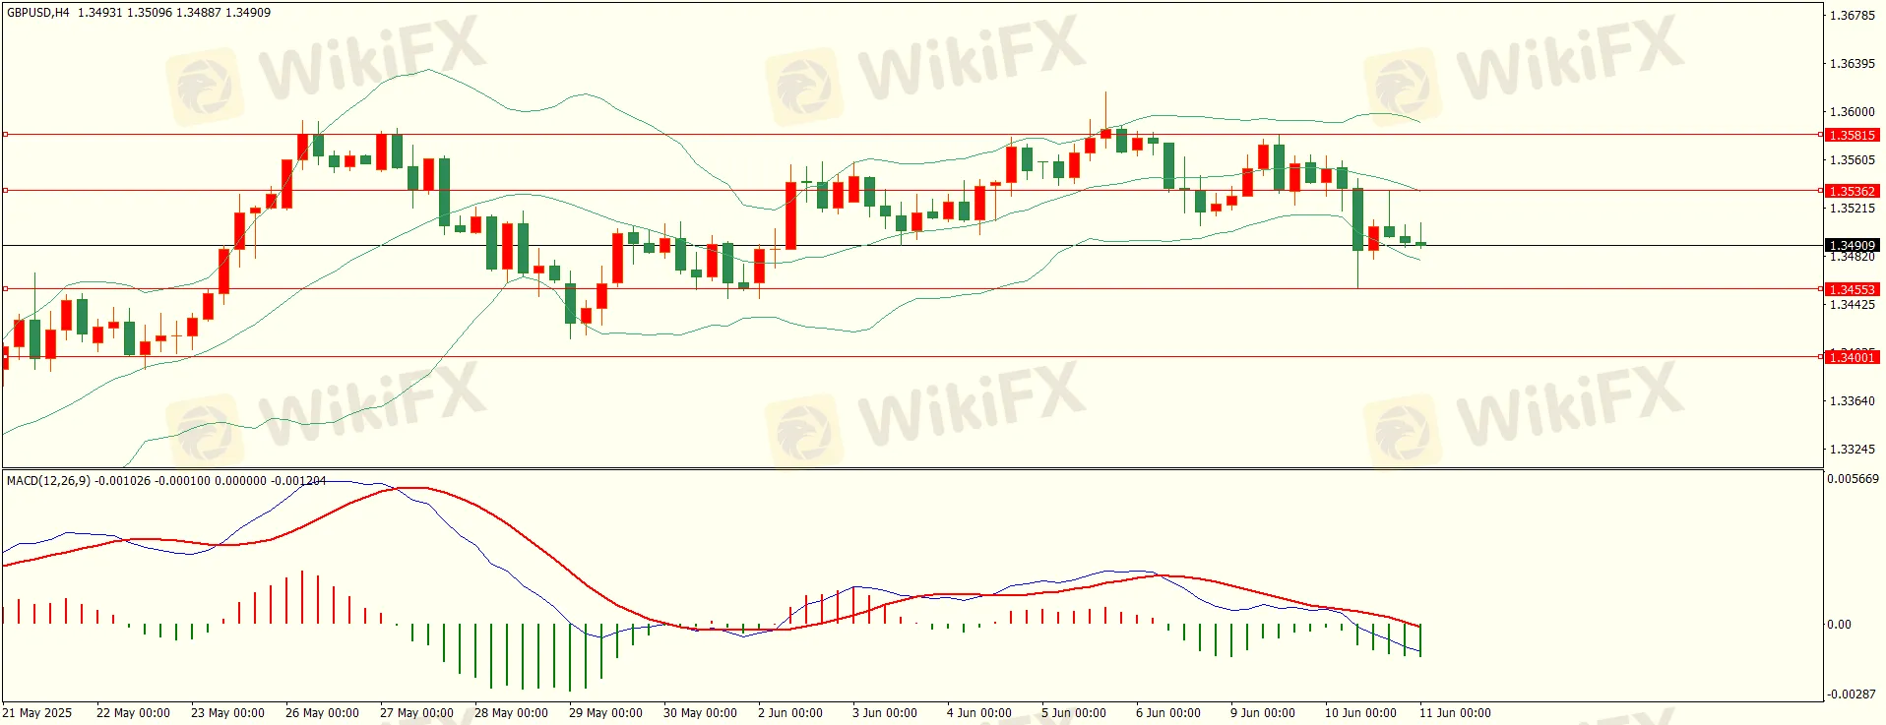1886x725 pixels.
Task: Click the 0.005669 MACD scale value
Action: click(x=1853, y=479)
